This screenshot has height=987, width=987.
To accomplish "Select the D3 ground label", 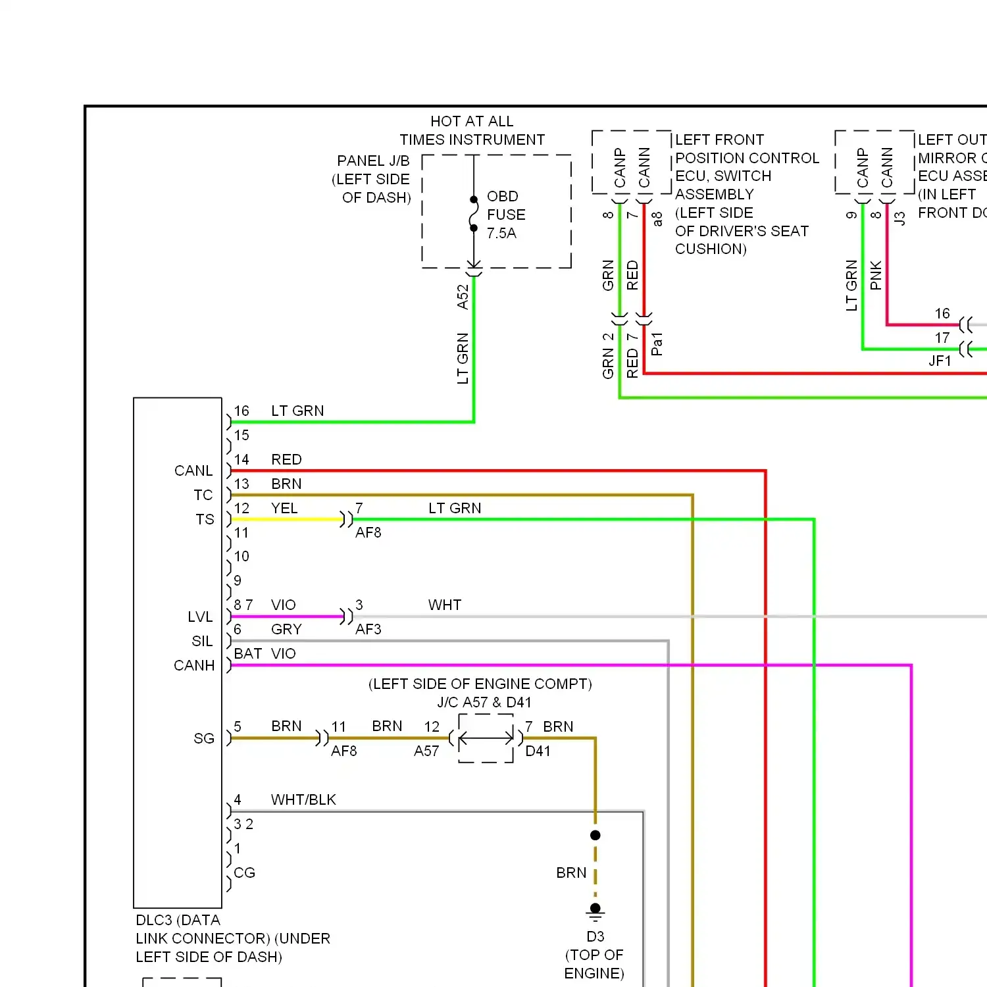I will click(x=595, y=936).
